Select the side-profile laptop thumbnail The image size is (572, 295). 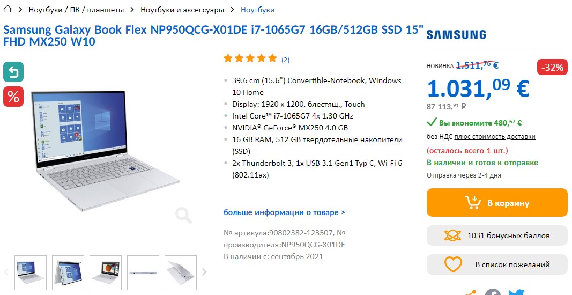tap(143, 272)
